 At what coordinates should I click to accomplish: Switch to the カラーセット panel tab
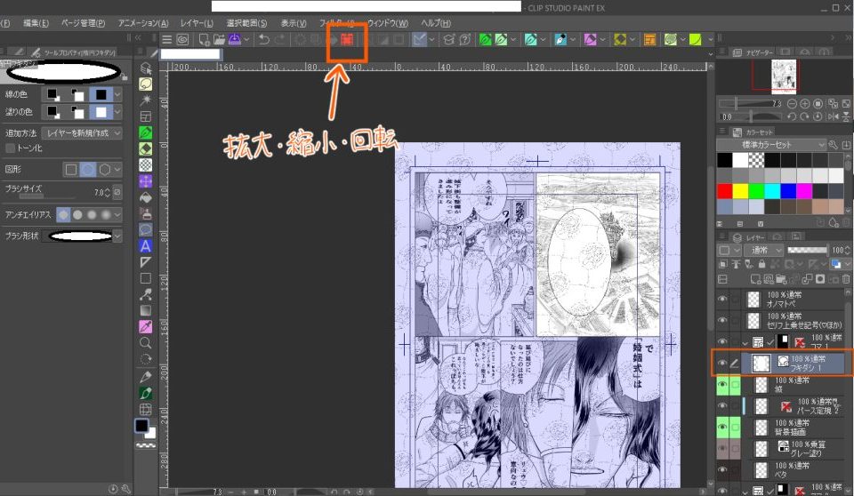tap(753, 132)
